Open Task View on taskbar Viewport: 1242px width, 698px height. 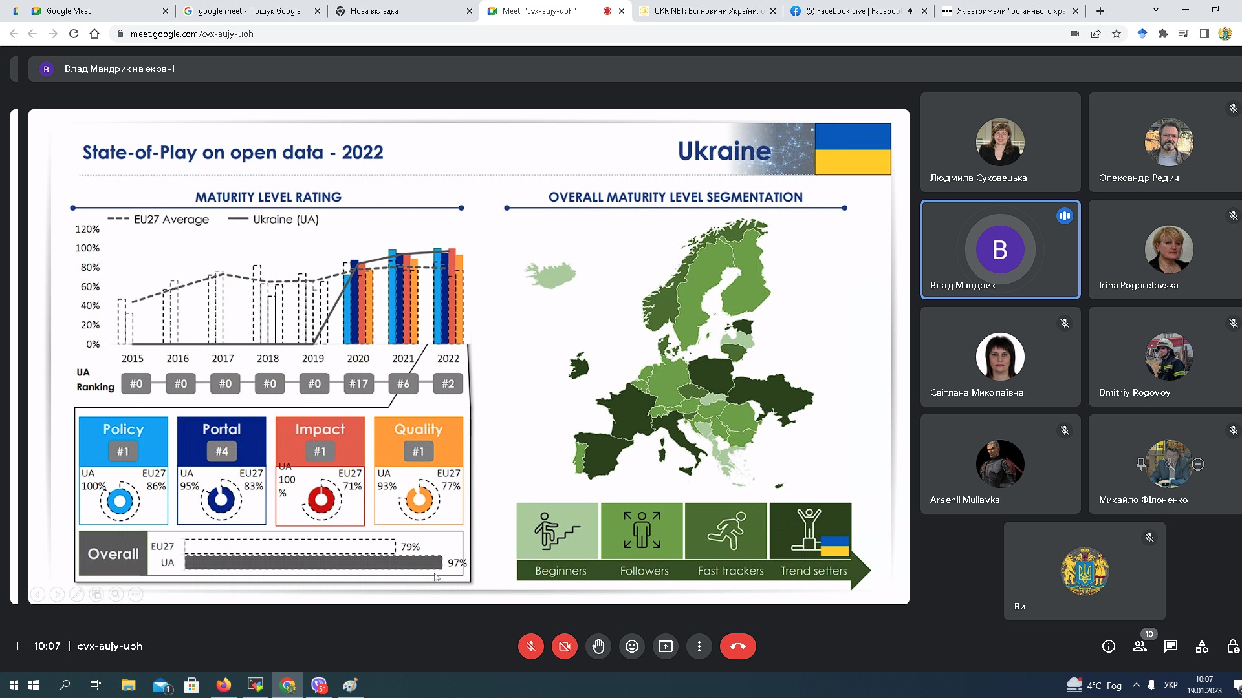pyautogui.click(x=95, y=685)
